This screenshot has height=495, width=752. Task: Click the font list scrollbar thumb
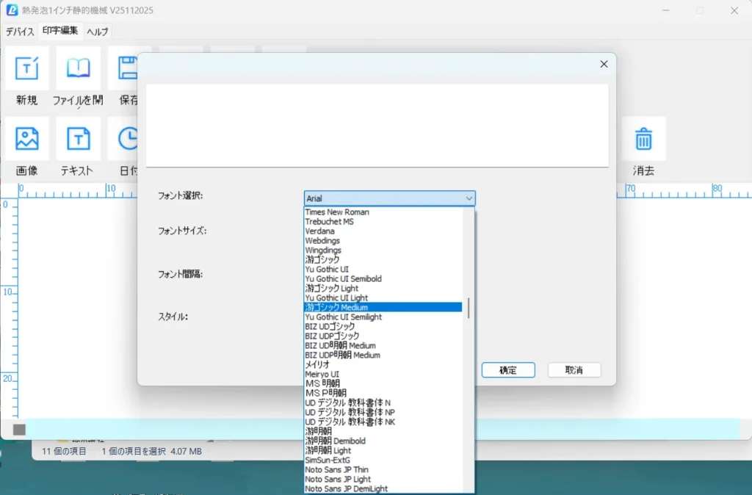click(x=469, y=308)
